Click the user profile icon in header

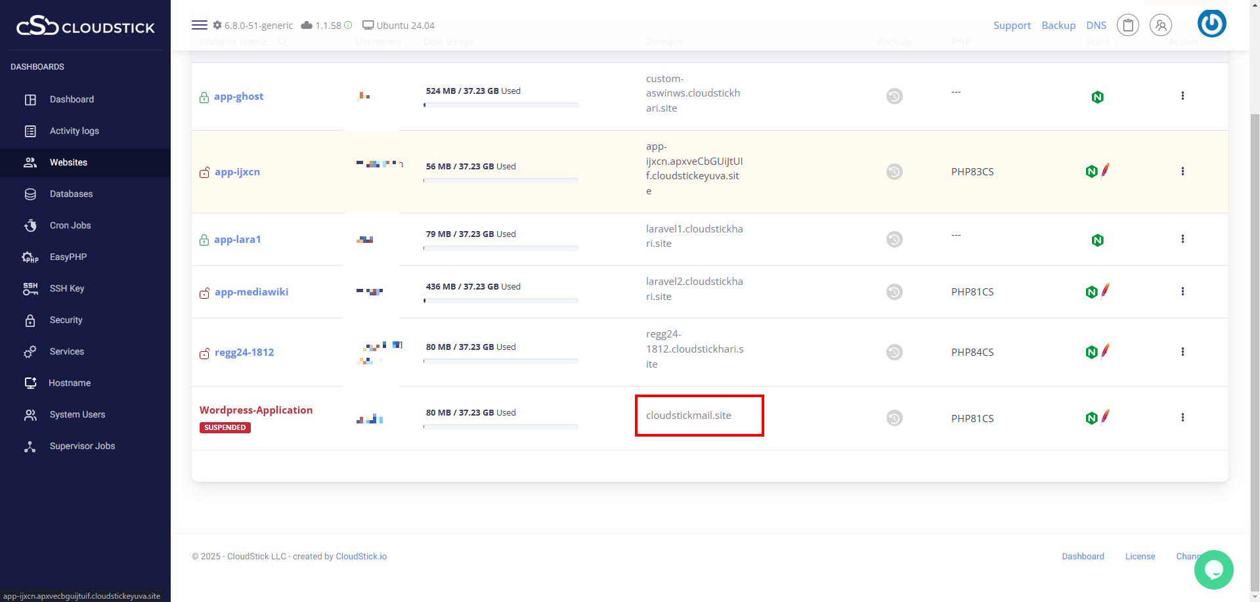pyautogui.click(x=1160, y=26)
